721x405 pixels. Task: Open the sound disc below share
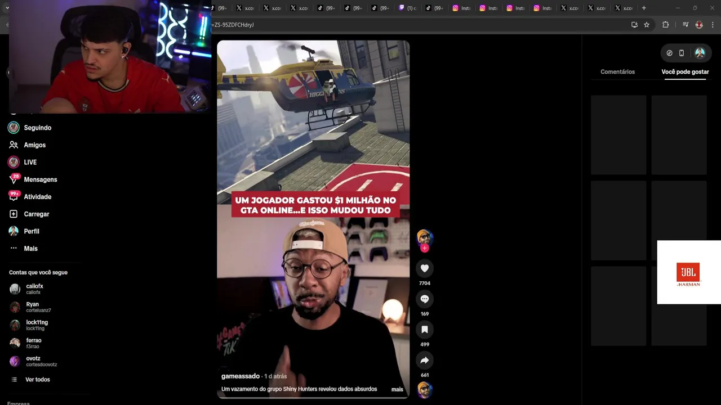(x=425, y=390)
